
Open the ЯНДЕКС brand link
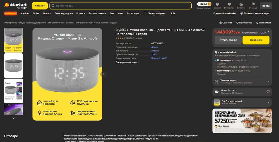[122, 30]
